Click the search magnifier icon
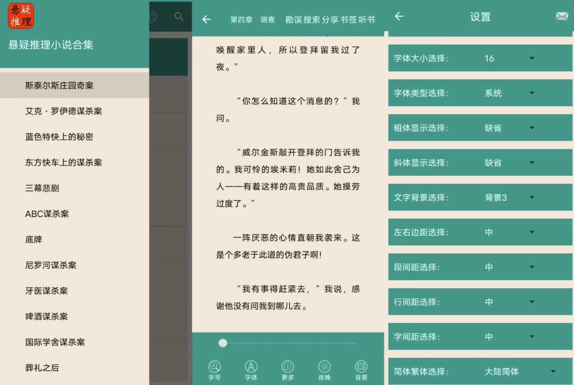This screenshot has width=574, height=385. coord(179,17)
